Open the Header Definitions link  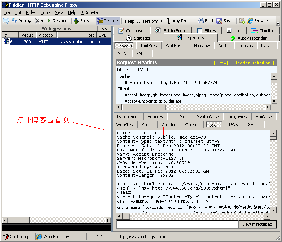253,63
